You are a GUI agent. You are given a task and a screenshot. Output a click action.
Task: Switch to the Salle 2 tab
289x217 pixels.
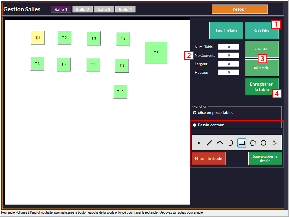click(82, 9)
